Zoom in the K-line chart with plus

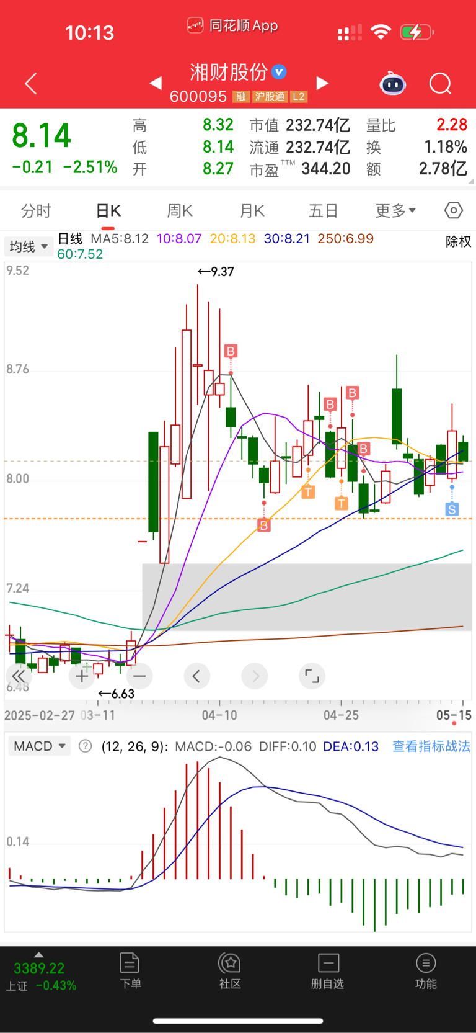click(82, 676)
